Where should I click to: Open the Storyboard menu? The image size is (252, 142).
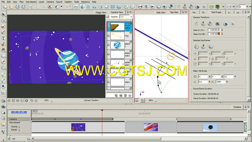(x=31, y=2)
